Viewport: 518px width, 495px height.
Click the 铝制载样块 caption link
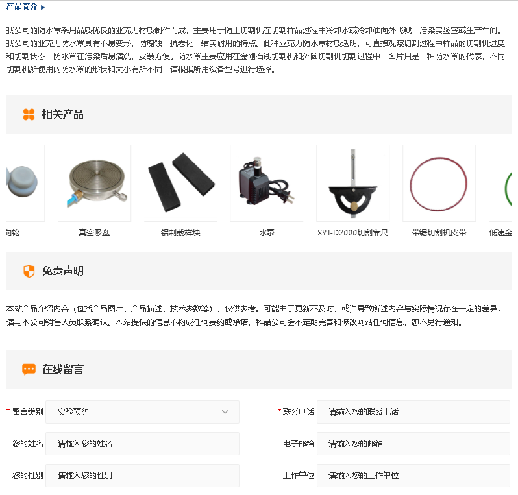180,232
